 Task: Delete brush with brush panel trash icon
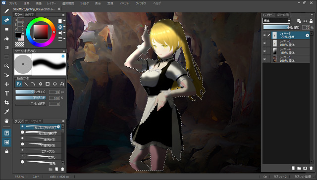(x=62, y=169)
